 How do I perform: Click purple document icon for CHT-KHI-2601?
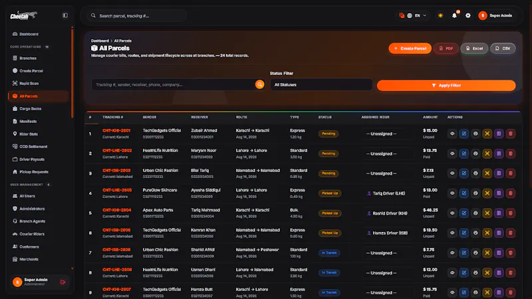pyautogui.click(x=499, y=134)
